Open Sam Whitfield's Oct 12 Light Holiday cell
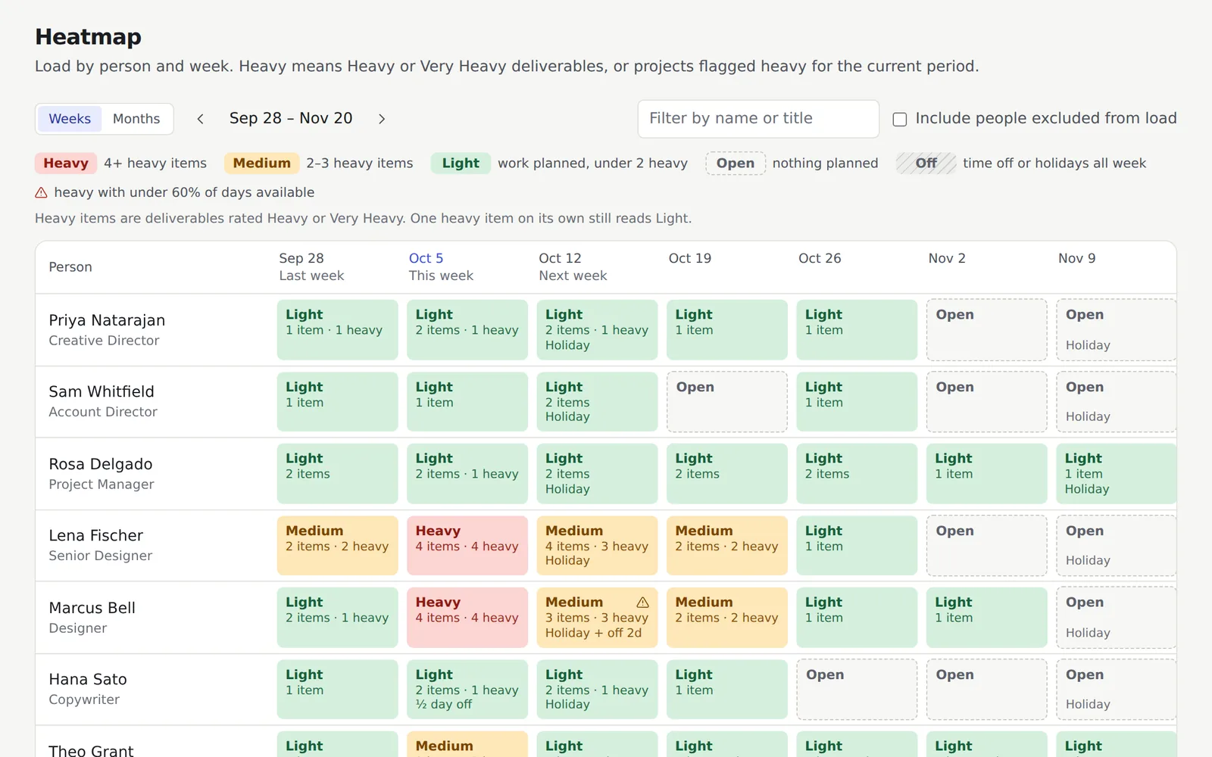Image resolution: width=1212 pixels, height=757 pixels. tap(597, 402)
